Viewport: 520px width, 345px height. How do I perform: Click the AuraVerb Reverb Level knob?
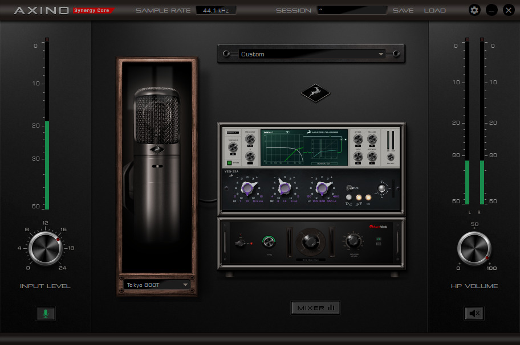click(x=353, y=241)
